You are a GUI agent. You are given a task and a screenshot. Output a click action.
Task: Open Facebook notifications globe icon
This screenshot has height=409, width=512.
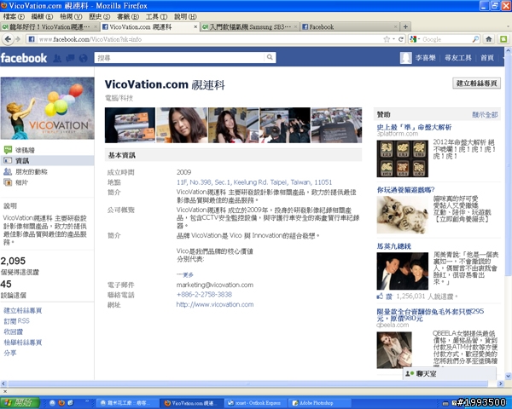tap(84, 58)
